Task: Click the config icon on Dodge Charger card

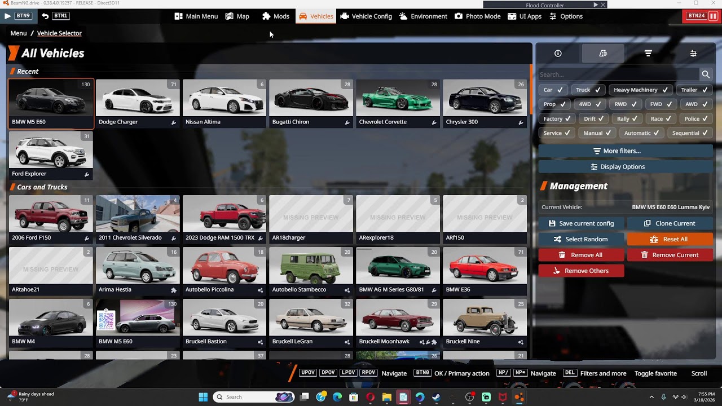Action: [x=173, y=122]
